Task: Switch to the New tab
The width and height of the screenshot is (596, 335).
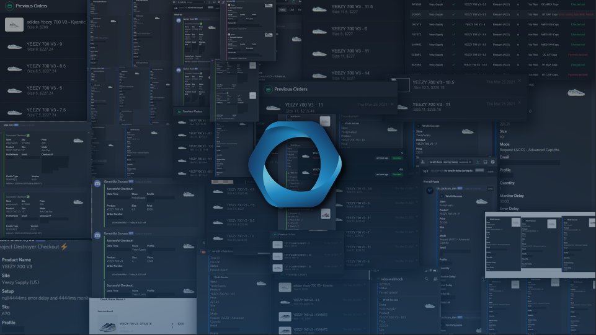Action: point(282,9)
